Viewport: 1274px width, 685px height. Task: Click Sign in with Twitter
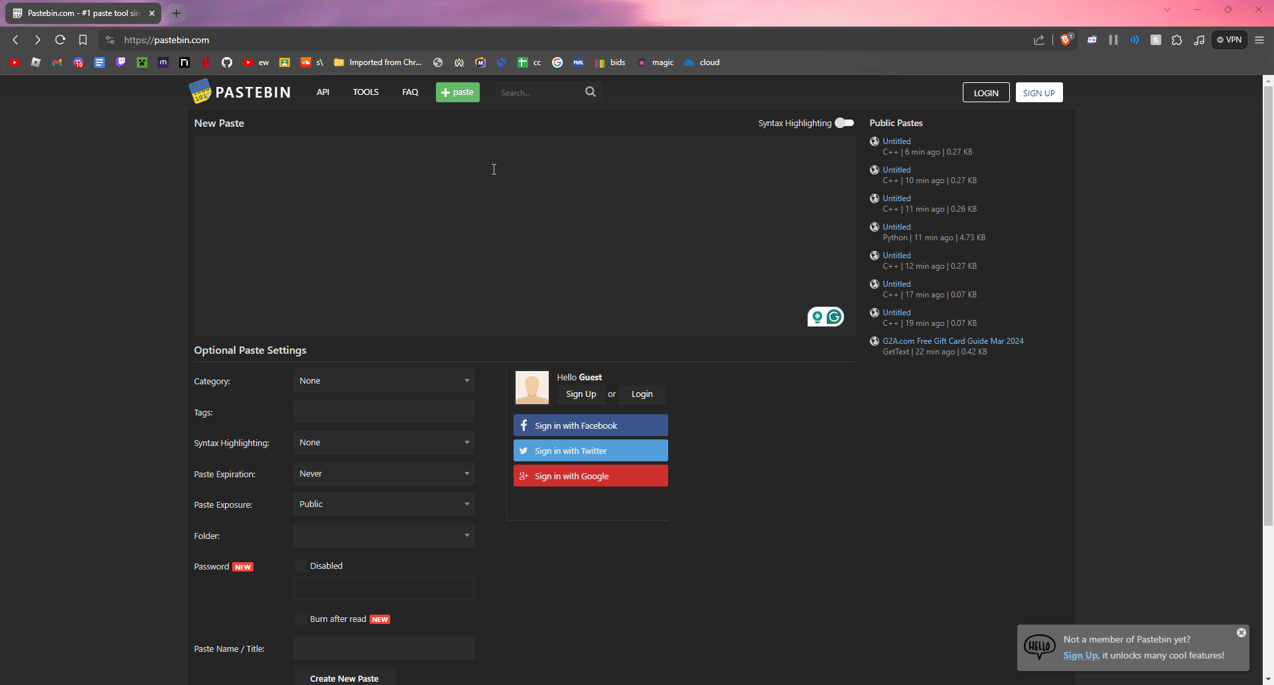591,451
